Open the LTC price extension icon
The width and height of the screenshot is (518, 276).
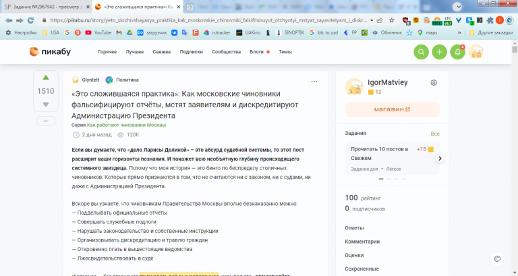tap(448, 21)
